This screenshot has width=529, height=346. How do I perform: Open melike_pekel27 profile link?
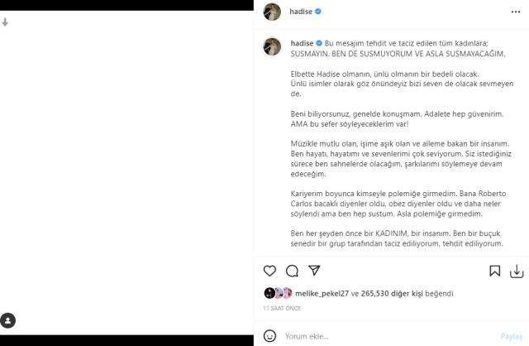point(322,293)
